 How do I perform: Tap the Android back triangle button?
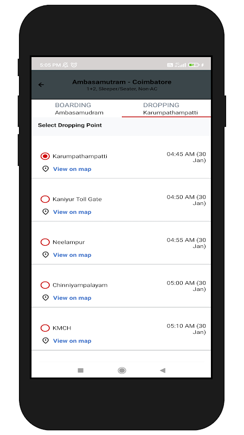pyautogui.click(x=163, y=370)
